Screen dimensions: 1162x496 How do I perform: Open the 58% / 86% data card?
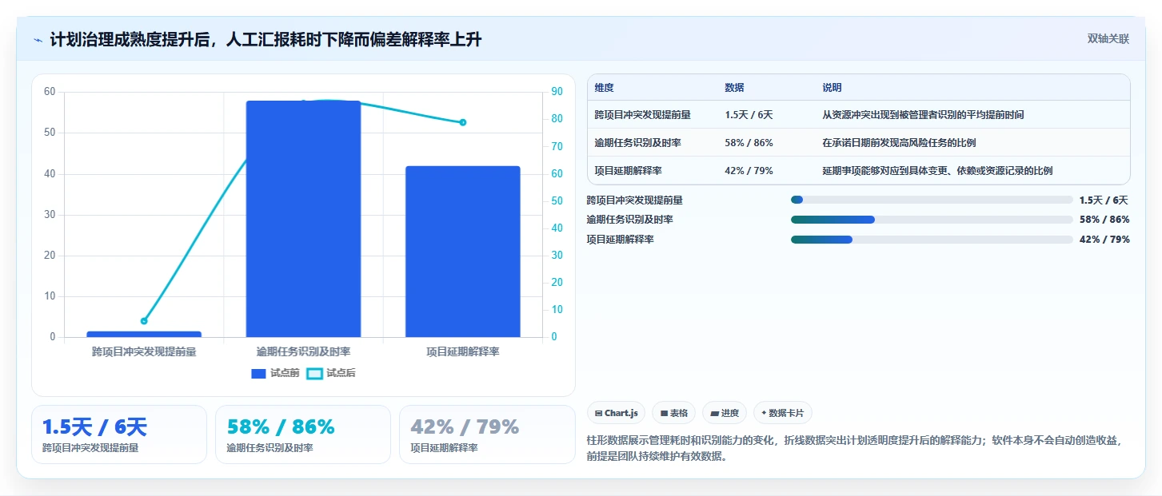point(303,434)
